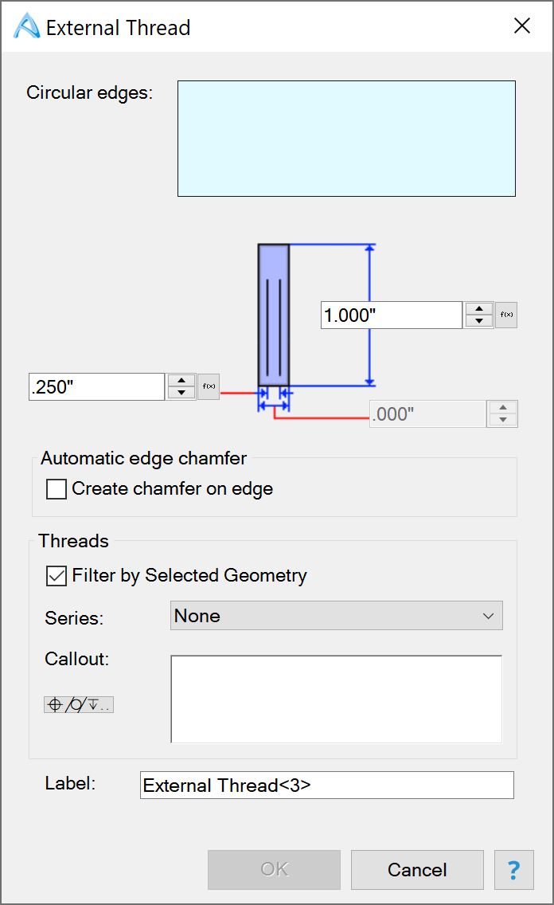This screenshot has width=554, height=905.
Task: Click the Label field with External Thread<3>
Action: pyautogui.click(x=327, y=786)
